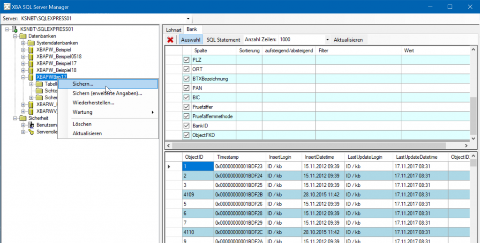Screen dimensions: 480x243
Task: Click the Systemdatenbanken folder icon
Action: pos(31,43)
